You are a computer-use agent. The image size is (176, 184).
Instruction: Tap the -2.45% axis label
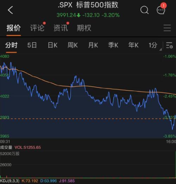[x=170, y=96]
